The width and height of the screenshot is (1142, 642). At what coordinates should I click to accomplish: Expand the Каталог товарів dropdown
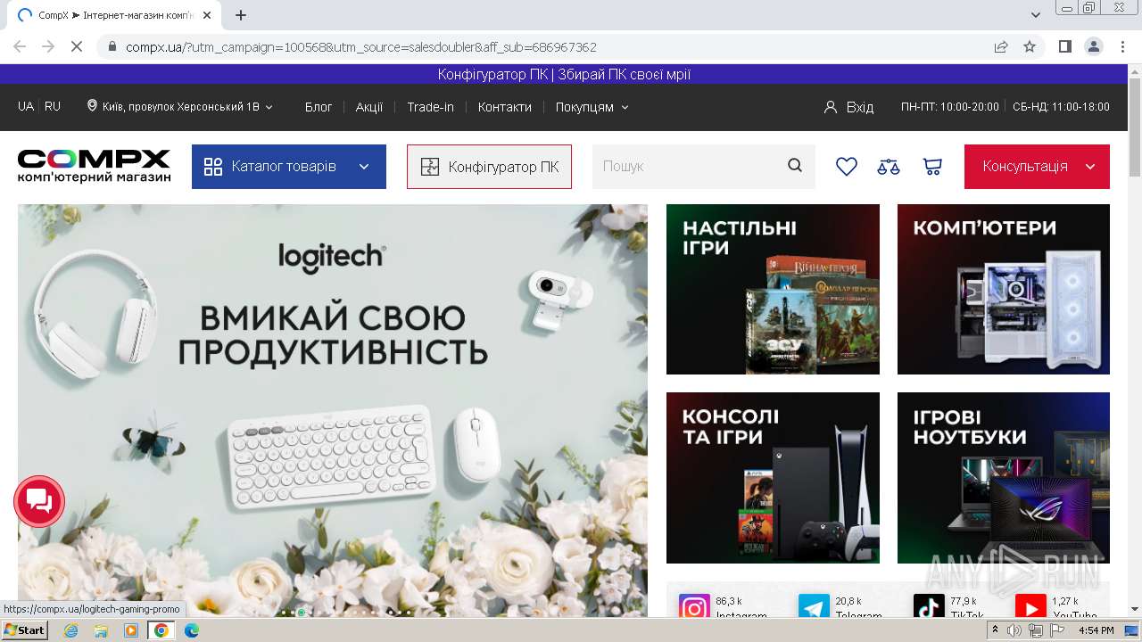(x=364, y=167)
